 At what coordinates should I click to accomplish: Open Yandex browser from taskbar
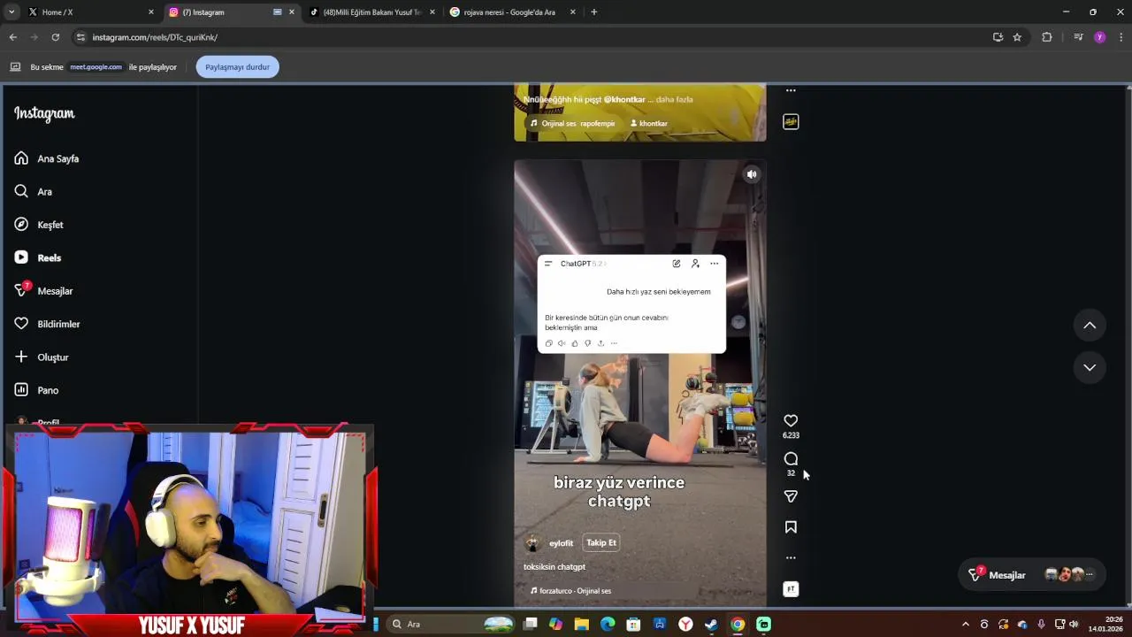(685, 625)
